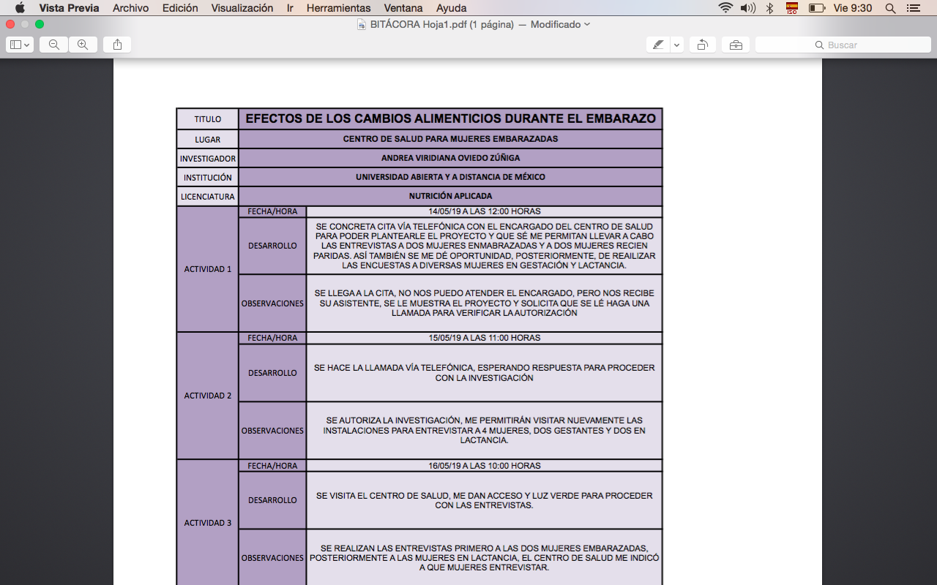Open the sidebar view mode dropdown
The width and height of the screenshot is (937, 585).
[20, 45]
